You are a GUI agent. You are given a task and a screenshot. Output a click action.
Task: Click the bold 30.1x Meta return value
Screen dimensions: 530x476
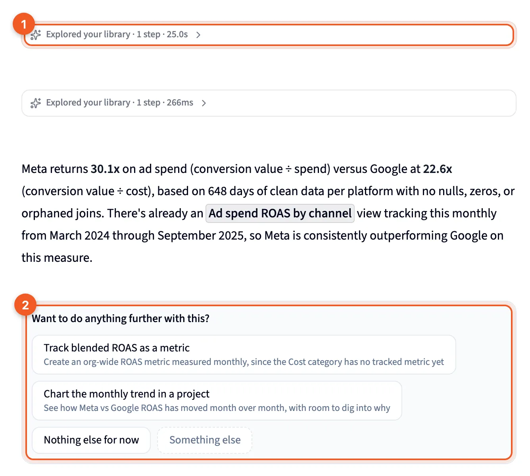tap(105, 169)
